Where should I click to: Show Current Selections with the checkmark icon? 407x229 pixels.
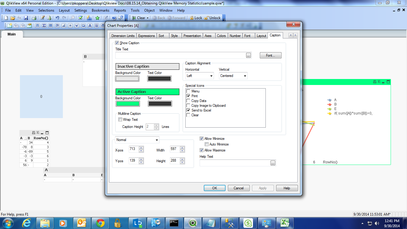coord(80,18)
